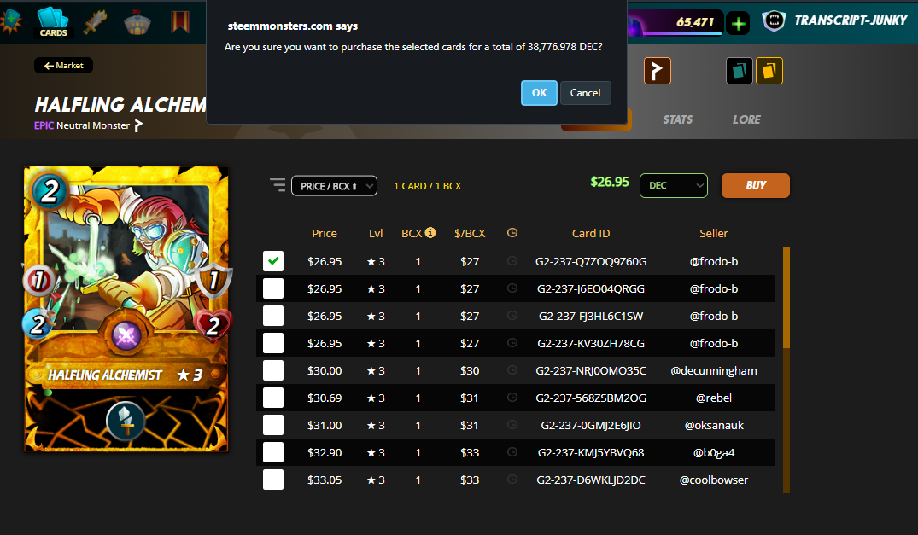The height and width of the screenshot is (535, 918).
Task: Click the card mana cost badge
Action: click(x=50, y=190)
